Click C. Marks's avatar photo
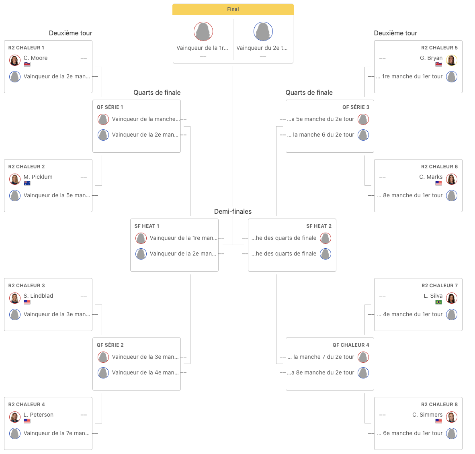The image size is (475, 454). [451, 179]
